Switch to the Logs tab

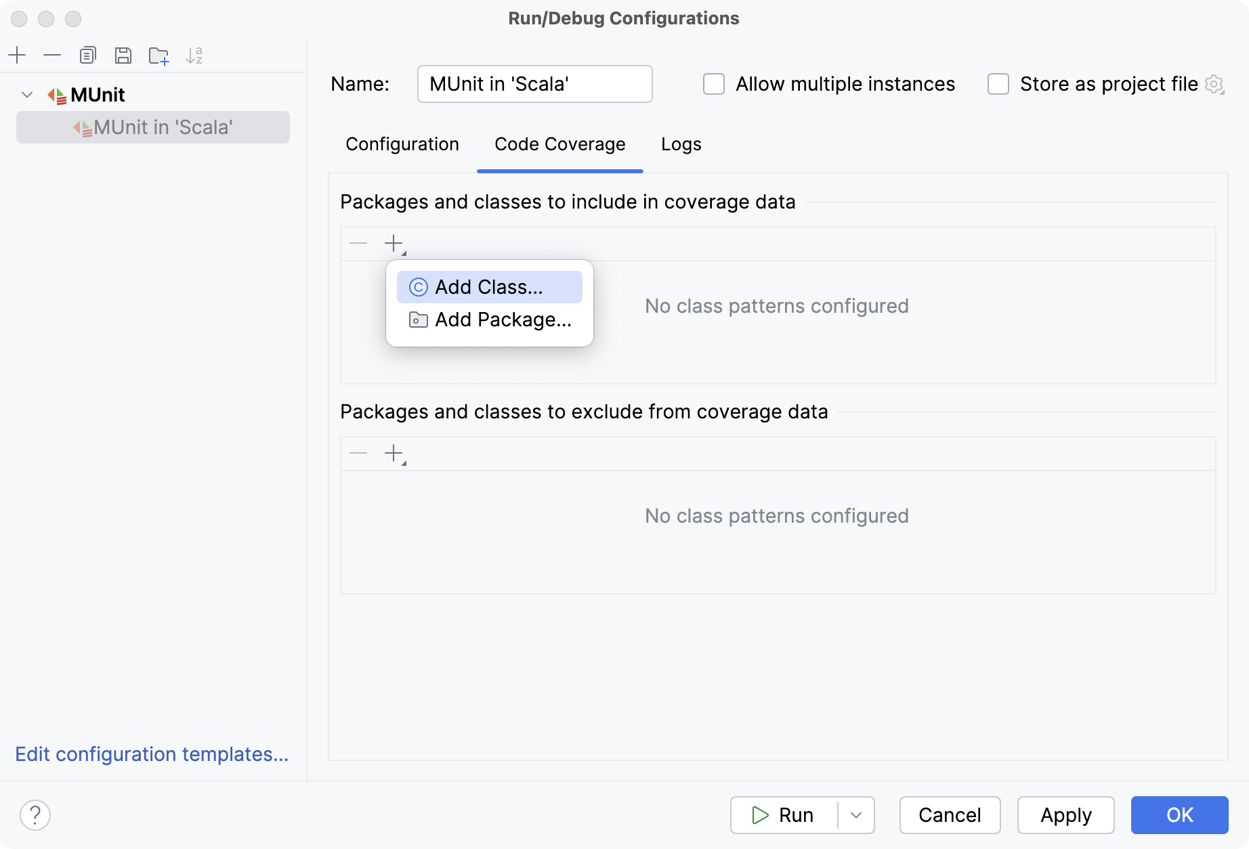(681, 144)
